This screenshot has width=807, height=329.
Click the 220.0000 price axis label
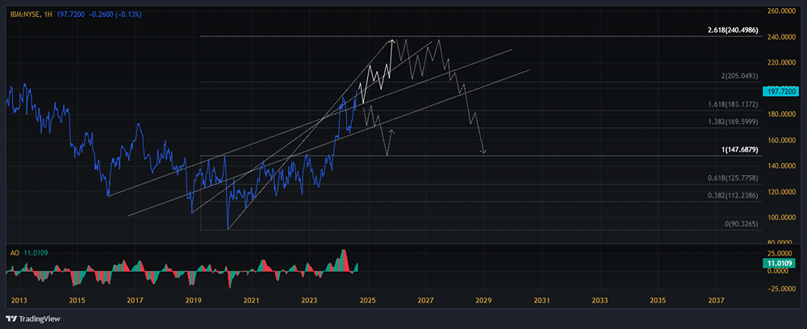[783, 63]
